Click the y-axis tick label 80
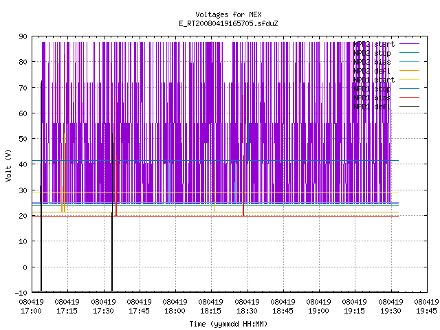The width and height of the screenshot is (440, 330). click(x=23, y=62)
